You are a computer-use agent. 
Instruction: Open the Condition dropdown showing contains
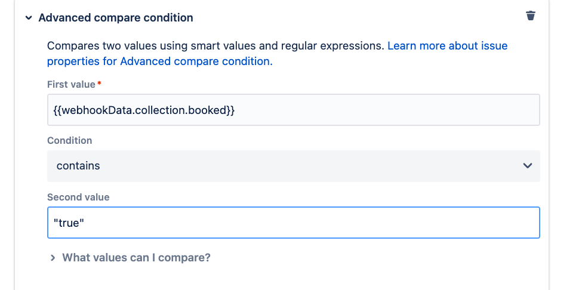point(293,166)
